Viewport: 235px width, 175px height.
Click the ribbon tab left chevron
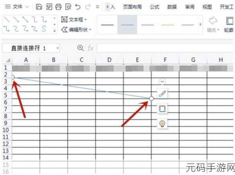click(107, 7)
